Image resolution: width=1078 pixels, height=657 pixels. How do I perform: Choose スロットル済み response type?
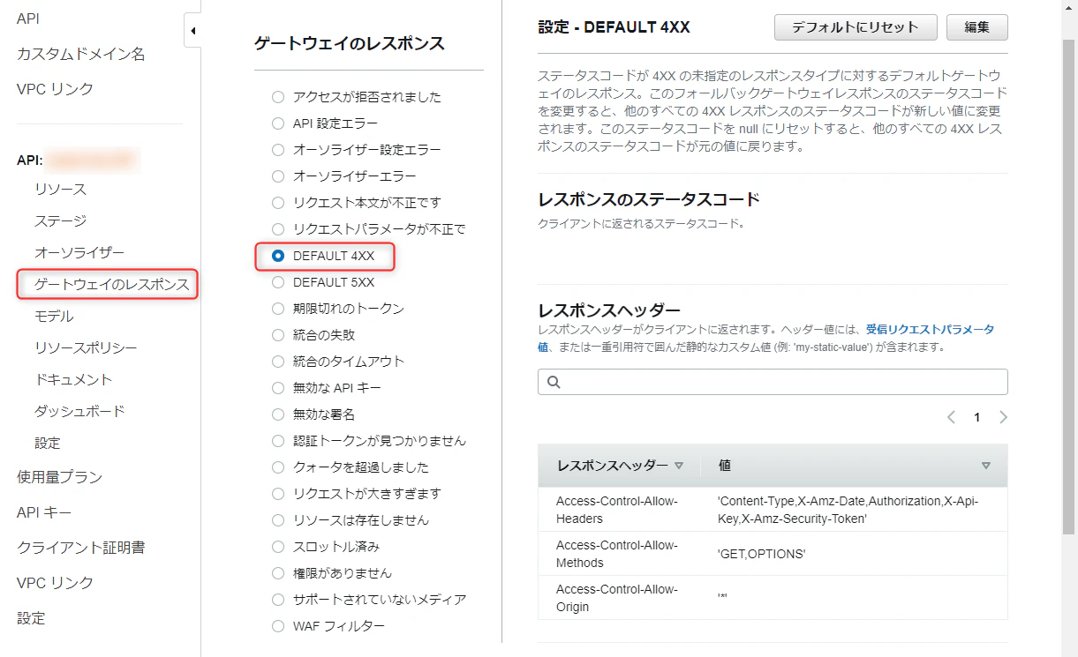(x=278, y=547)
